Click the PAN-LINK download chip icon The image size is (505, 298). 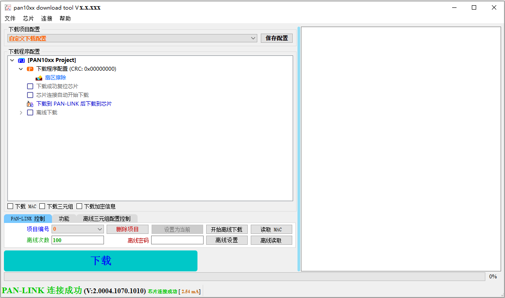[30, 104]
